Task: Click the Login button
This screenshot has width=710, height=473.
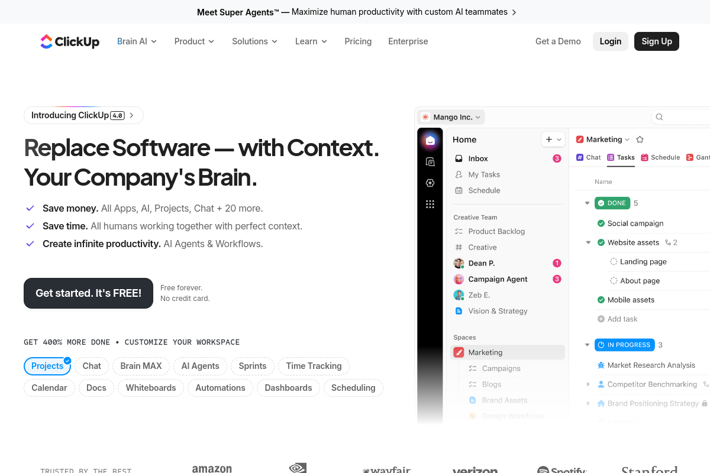Action: click(x=611, y=41)
